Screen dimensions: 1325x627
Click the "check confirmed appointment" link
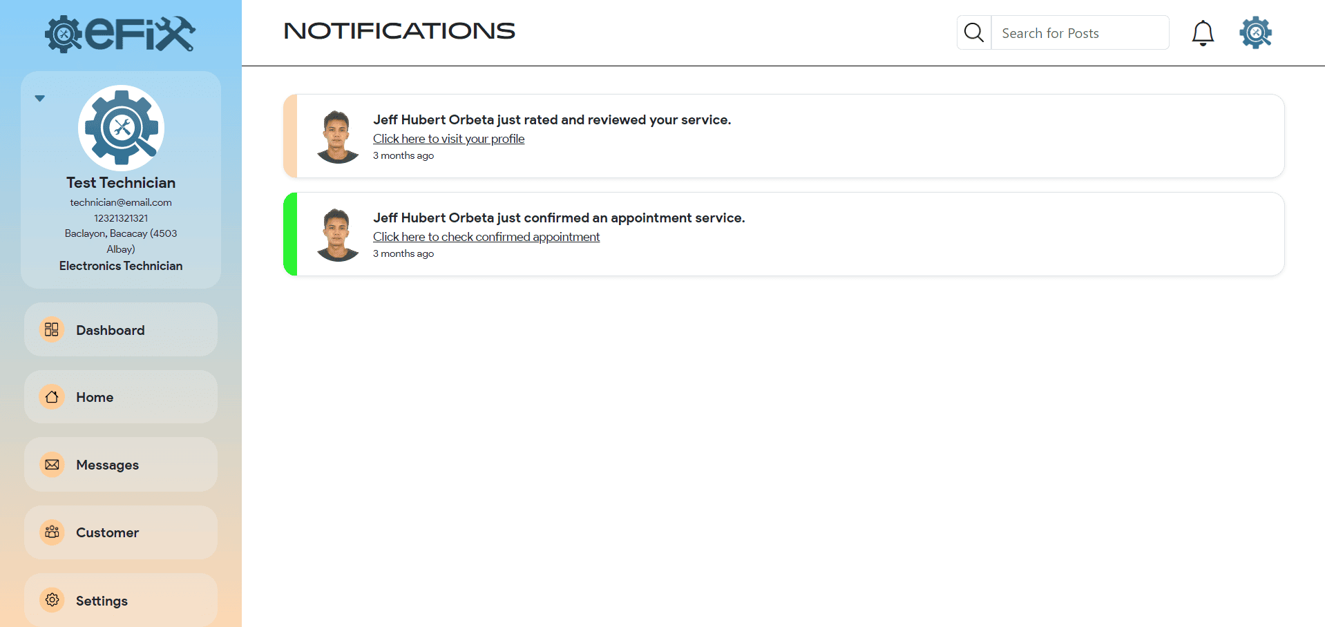(486, 237)
